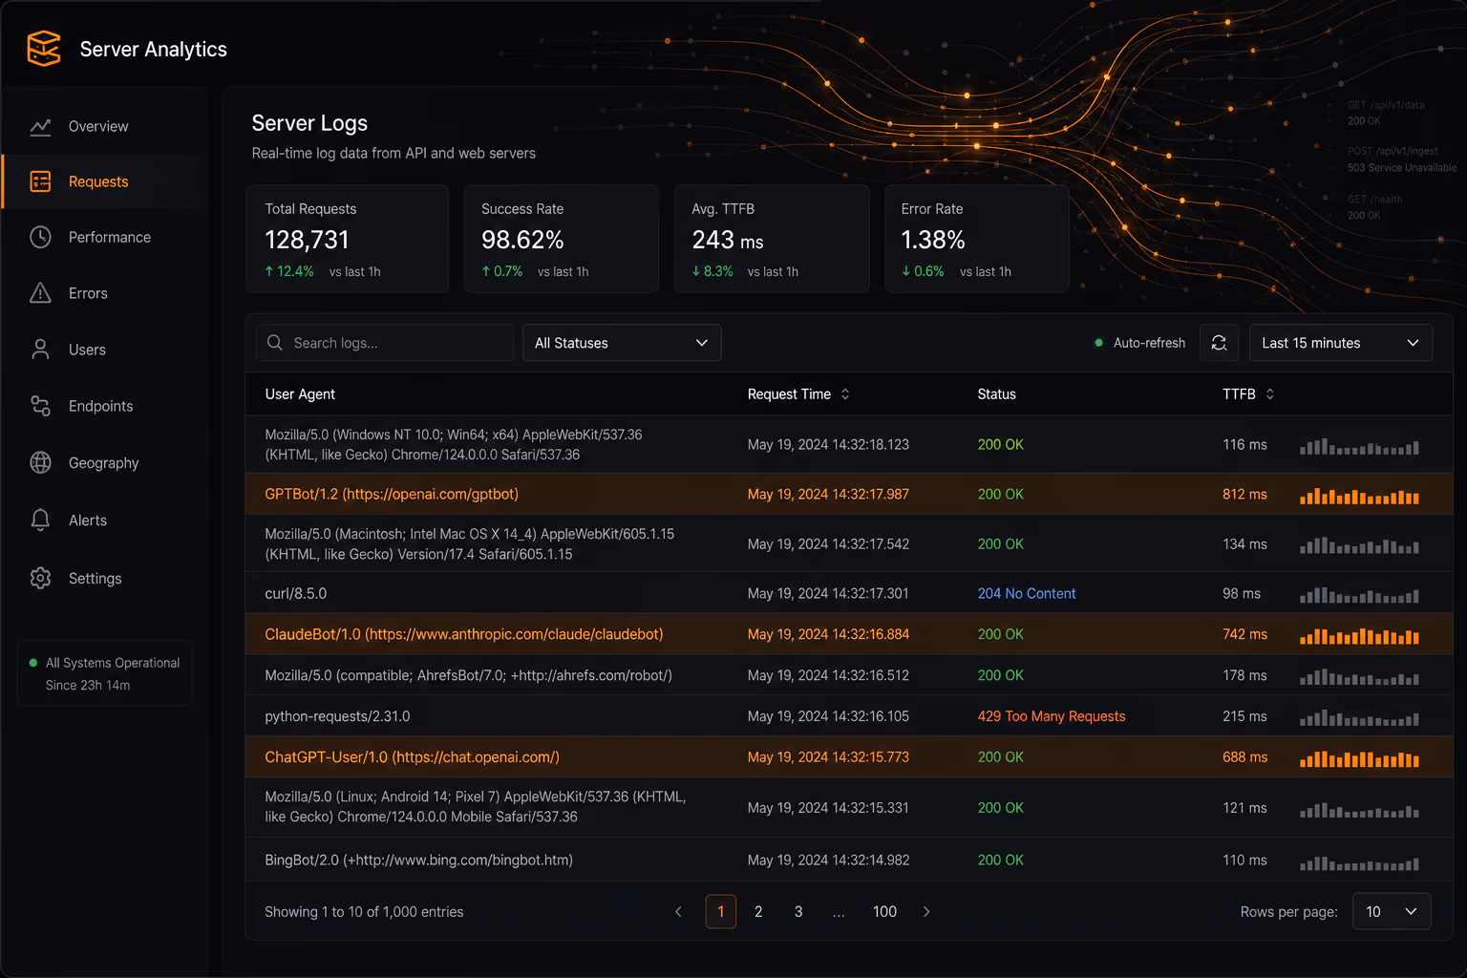Click the Search logs input field
Image resolution: width=1467 pixels, height=978 pixels.
(x=385, y=343)
